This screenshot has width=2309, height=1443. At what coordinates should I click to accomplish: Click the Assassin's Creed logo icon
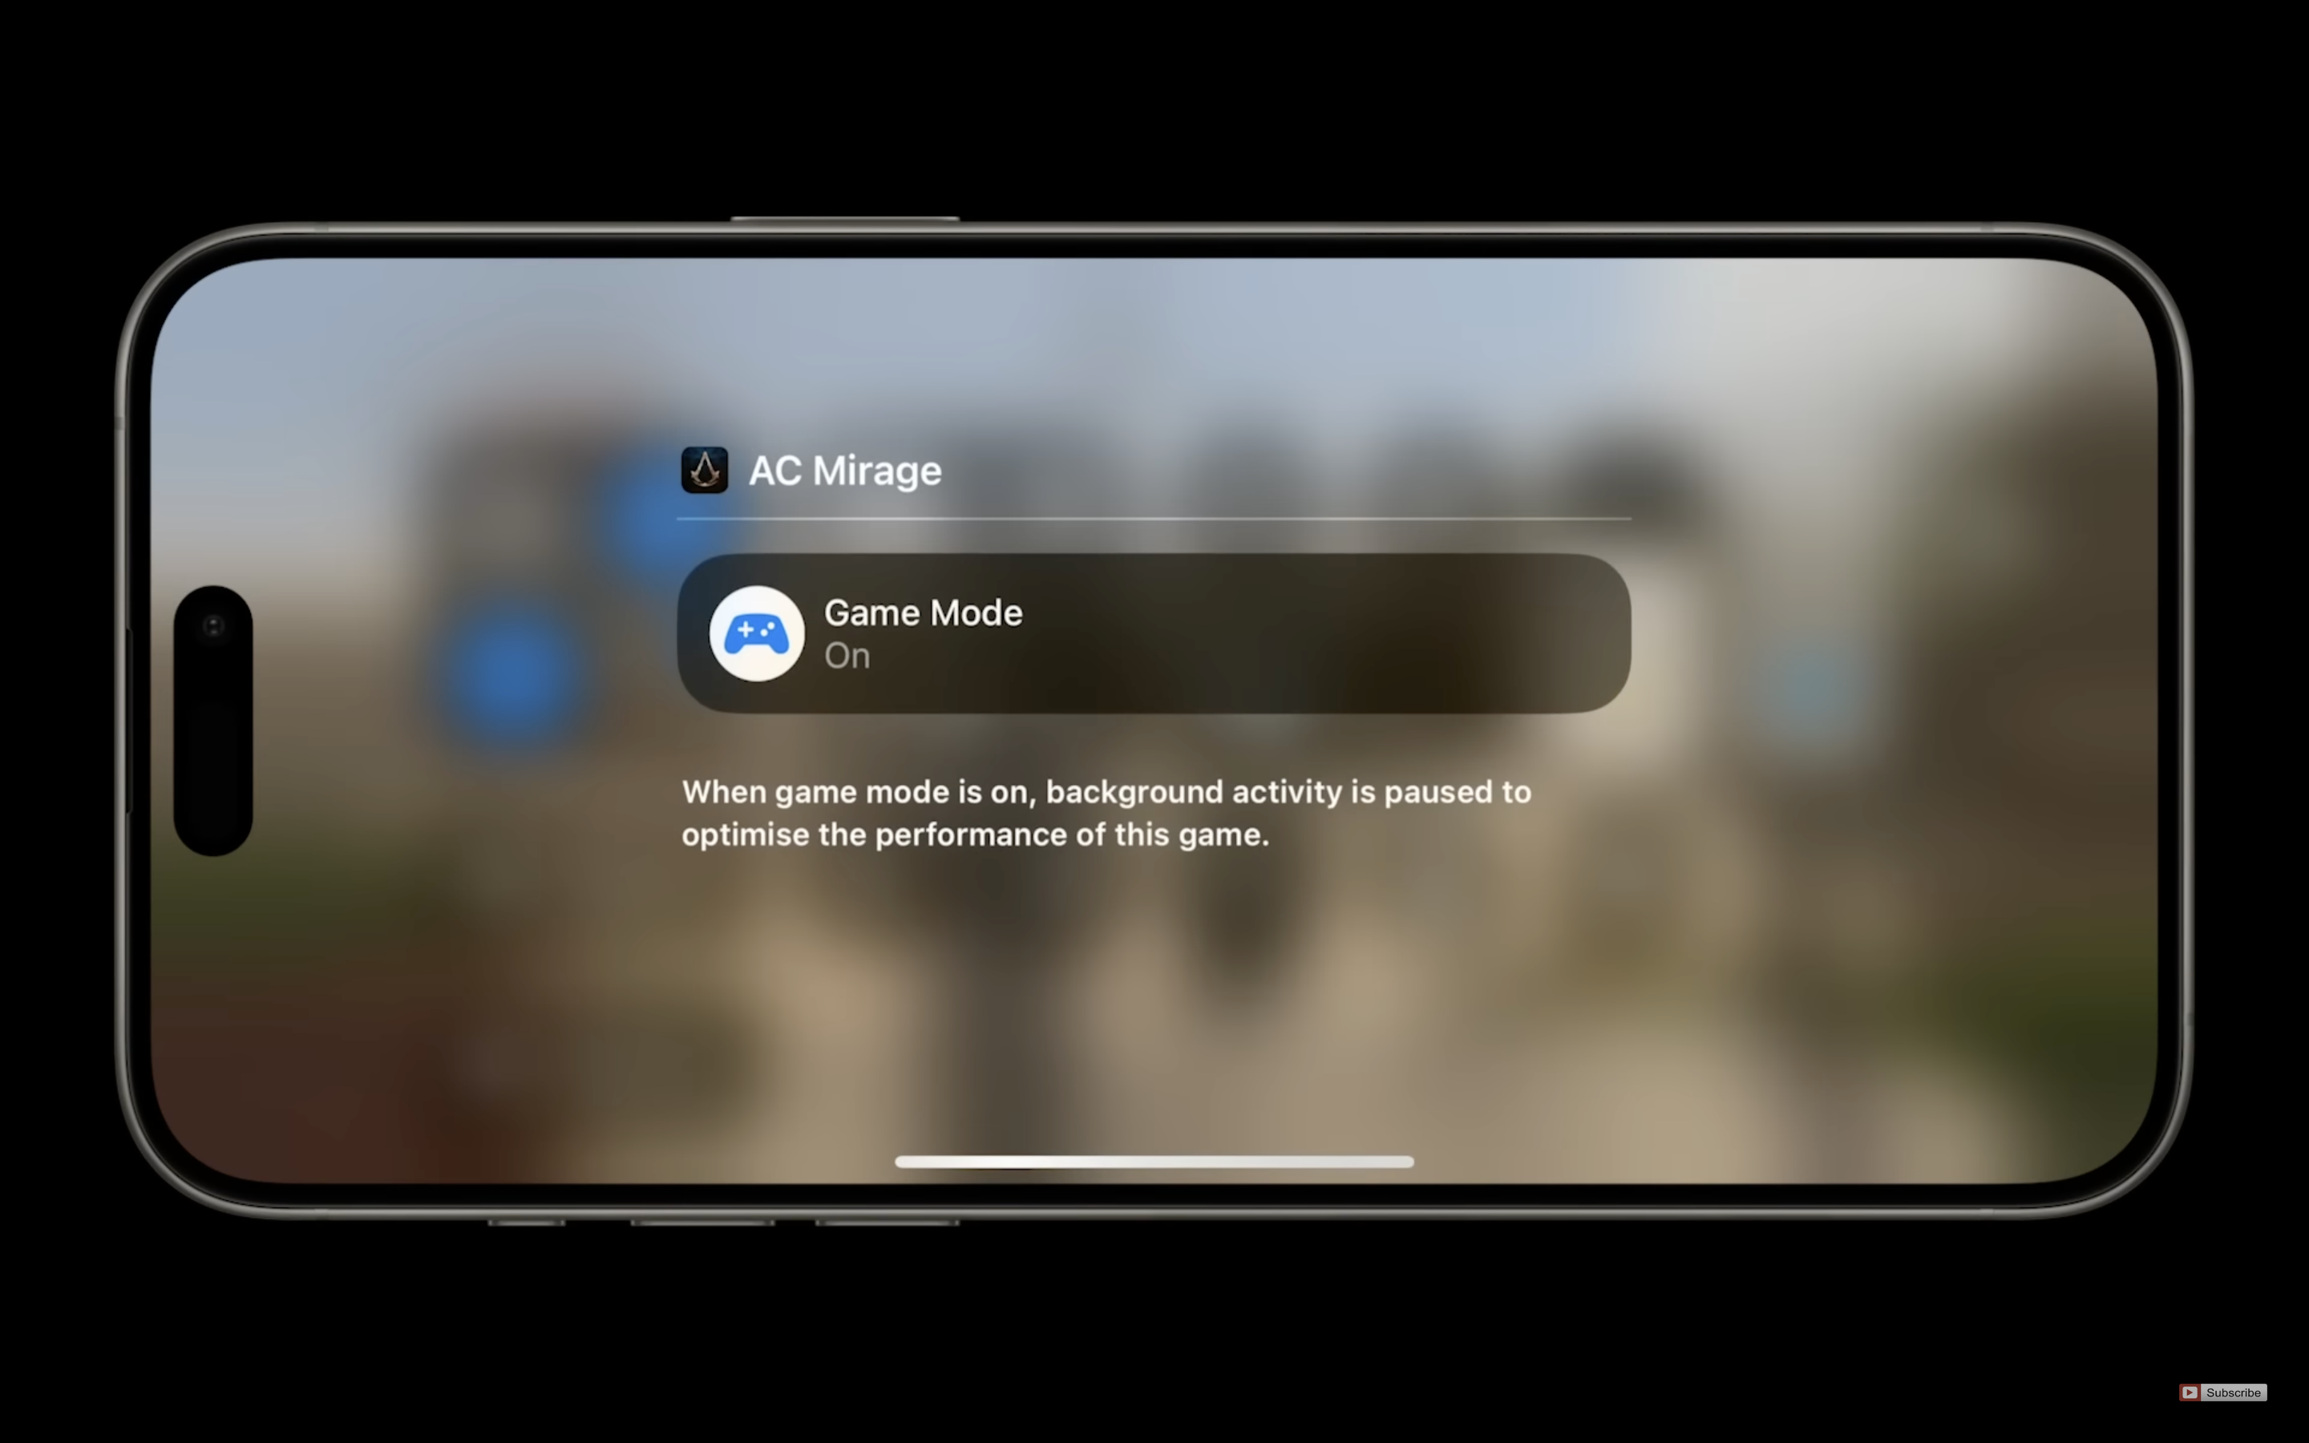click(703, 469)
